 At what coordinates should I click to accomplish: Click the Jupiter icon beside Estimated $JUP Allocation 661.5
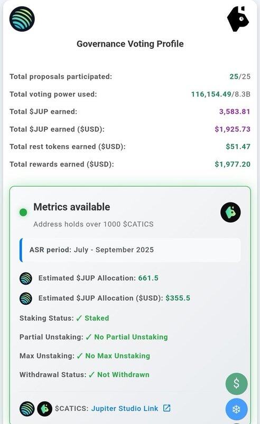tap(26, 278)
